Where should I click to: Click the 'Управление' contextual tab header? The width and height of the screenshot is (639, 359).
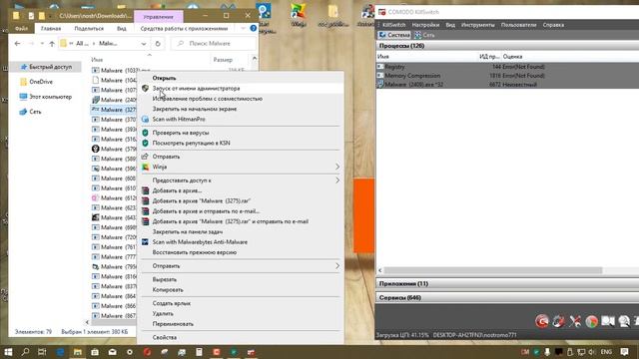click(158, 17)
